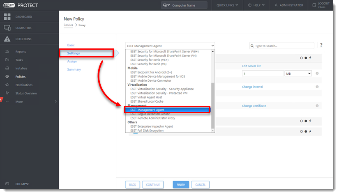Image resolution: width=339 pixels, height=195 pixels.
Task: Click the Edit server list link
Action: click(251, 66)
